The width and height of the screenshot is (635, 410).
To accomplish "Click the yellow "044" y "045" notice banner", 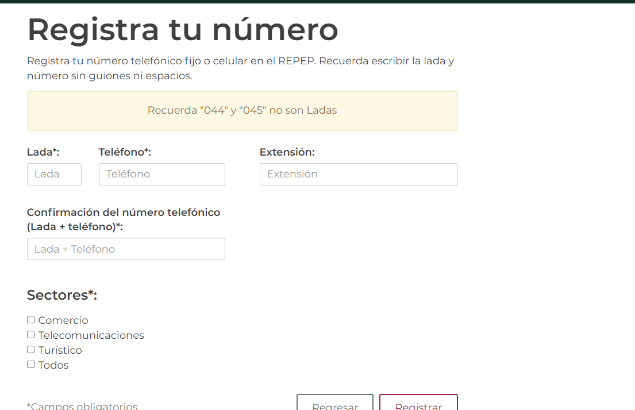I will pyautogui.click(x=242, y=111).
